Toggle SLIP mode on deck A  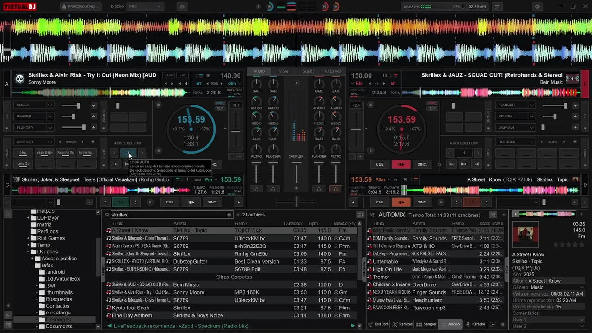(x=220, y=108)
